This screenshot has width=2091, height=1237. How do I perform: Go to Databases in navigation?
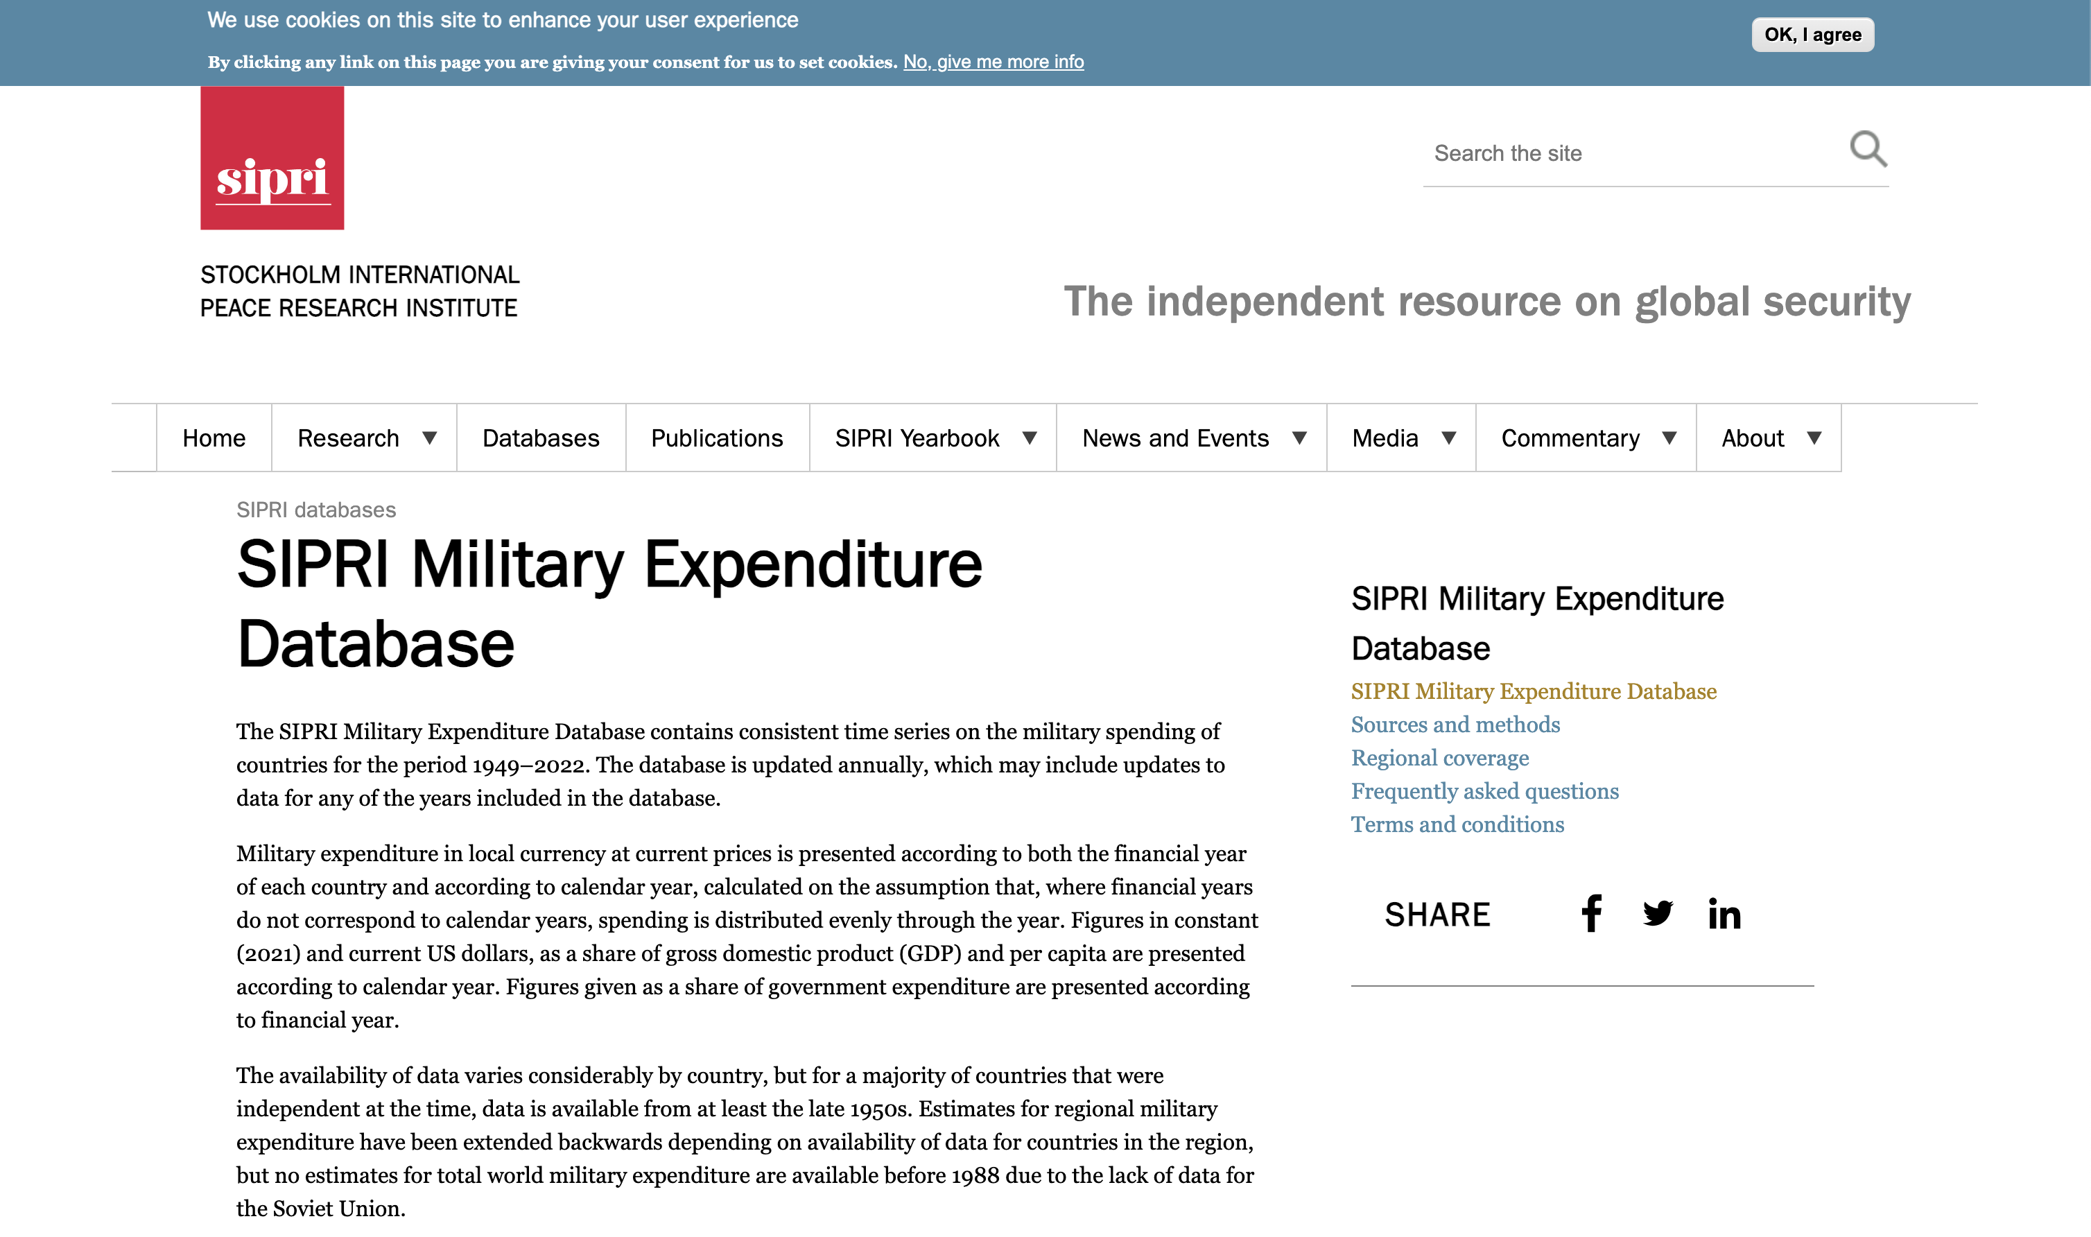(x=541, y=438)
